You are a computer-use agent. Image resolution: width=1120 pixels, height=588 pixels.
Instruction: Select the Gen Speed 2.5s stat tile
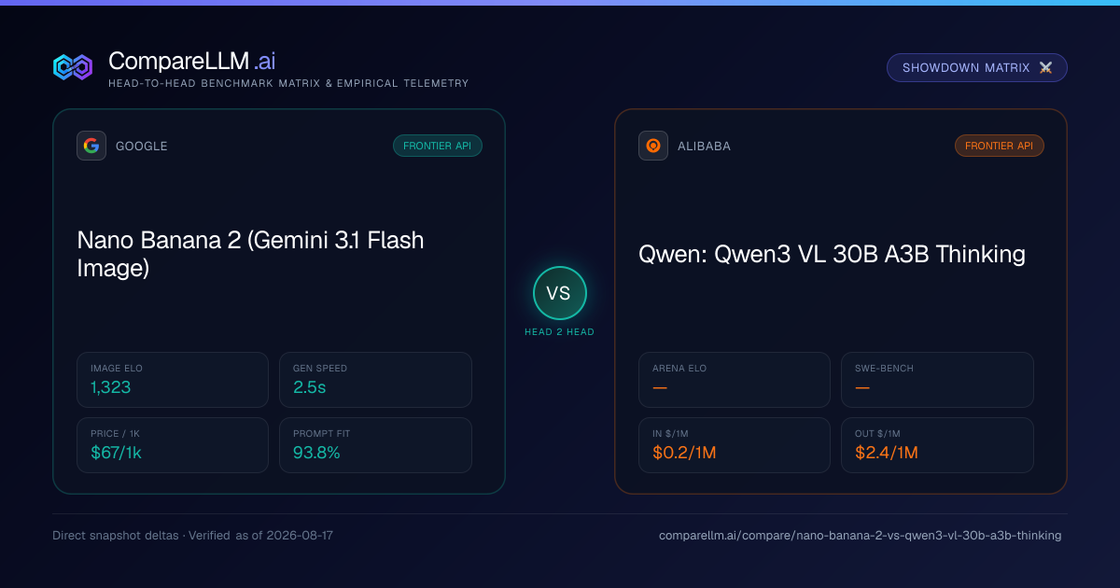tap(375, 380)
